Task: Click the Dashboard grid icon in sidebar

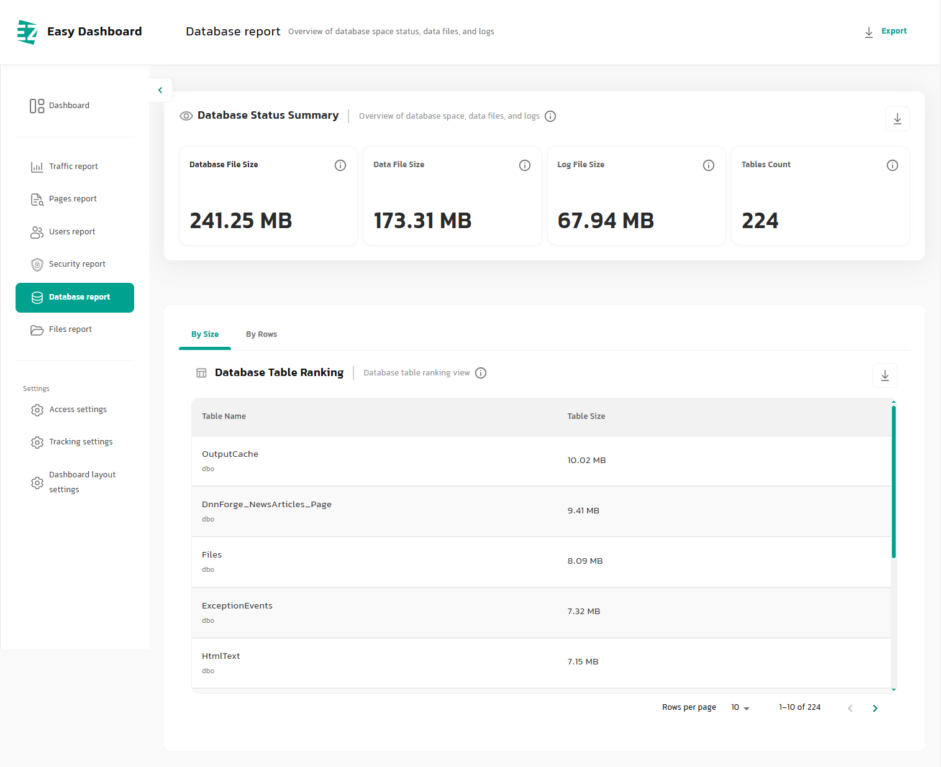Action: pos(37,106)
